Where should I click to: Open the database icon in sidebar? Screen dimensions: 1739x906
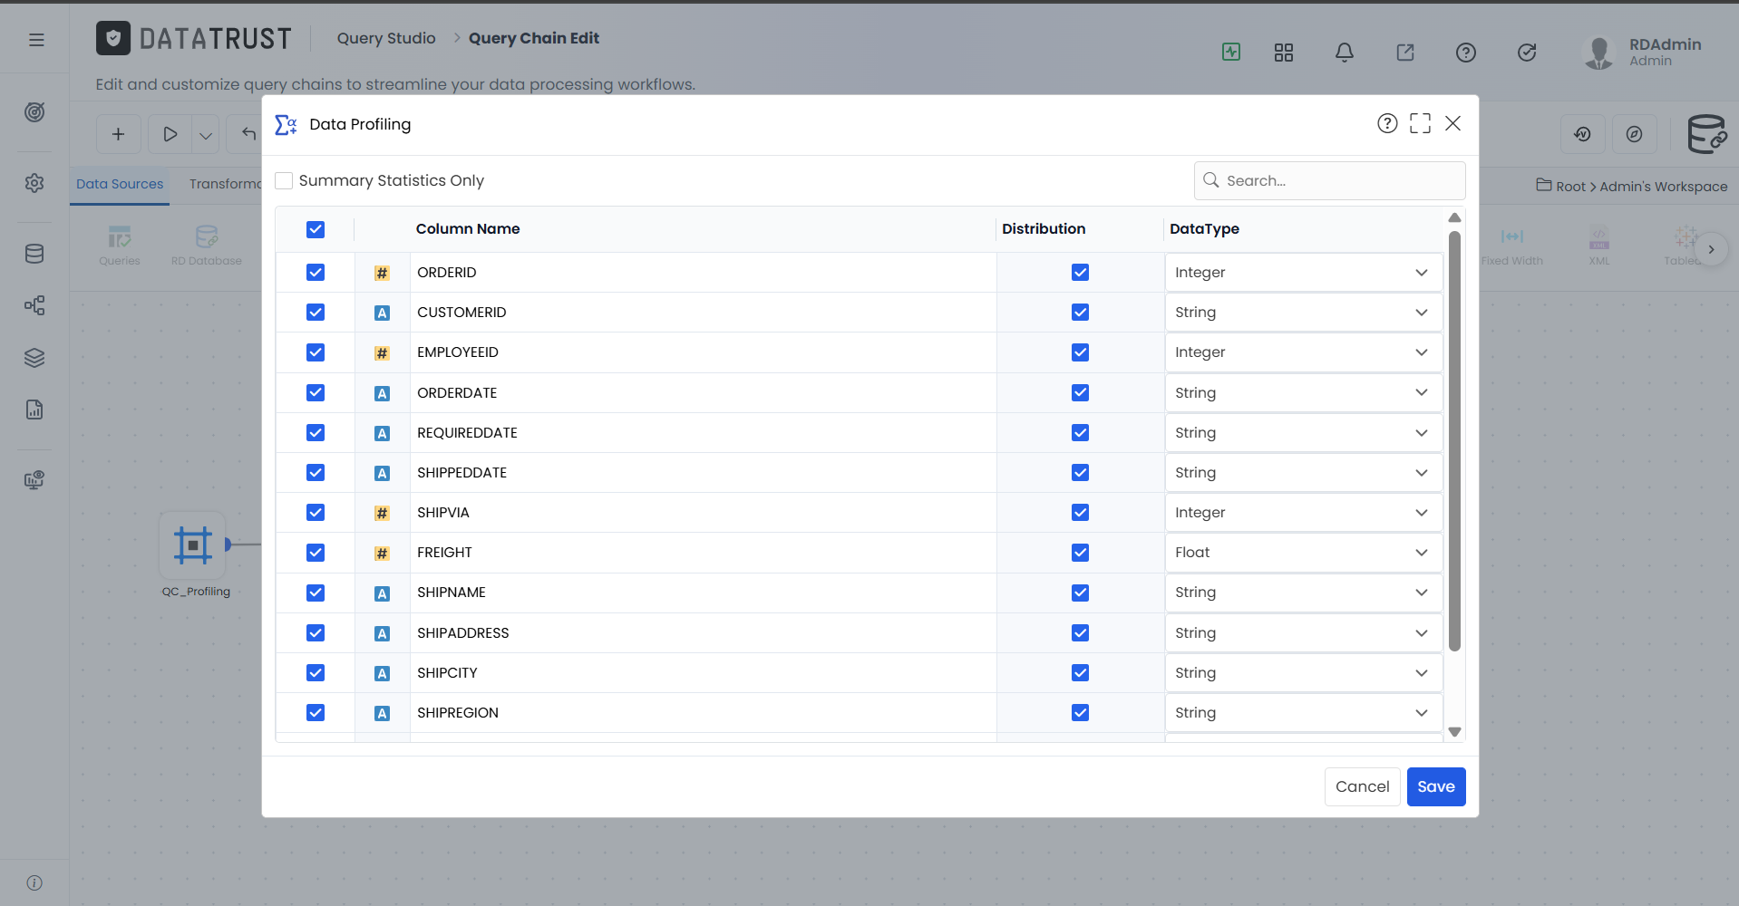tap(34, 254)
